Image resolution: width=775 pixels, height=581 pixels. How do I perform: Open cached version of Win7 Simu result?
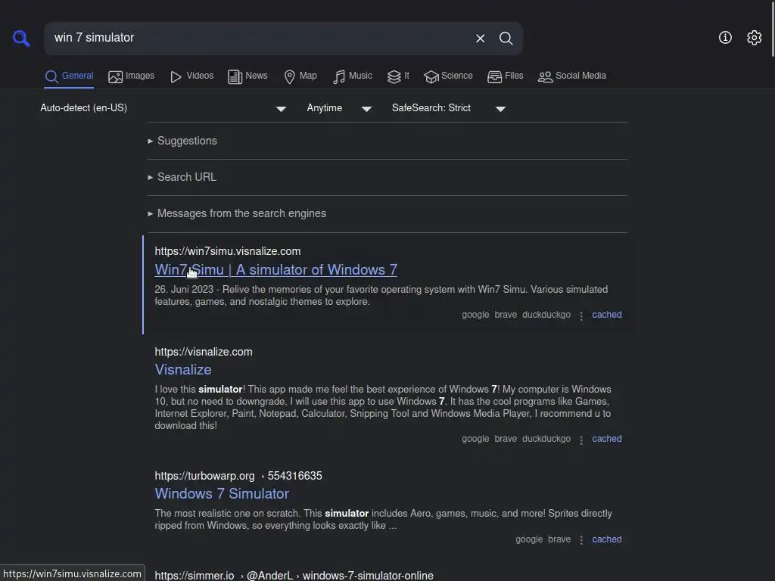coord(606,315)
